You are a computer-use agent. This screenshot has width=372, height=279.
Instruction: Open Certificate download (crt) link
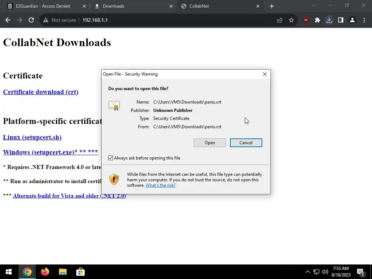pyautogui.click(x=41, y=92)
